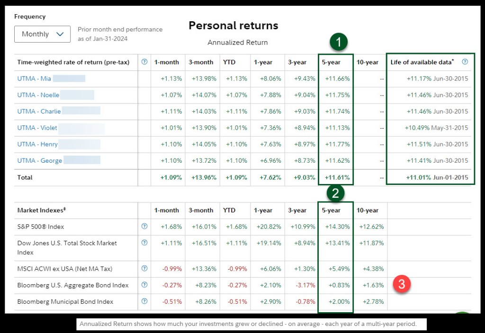Click the S&P 500 Index info icon
Screen dimensions: 485x333
coord(144,227)
